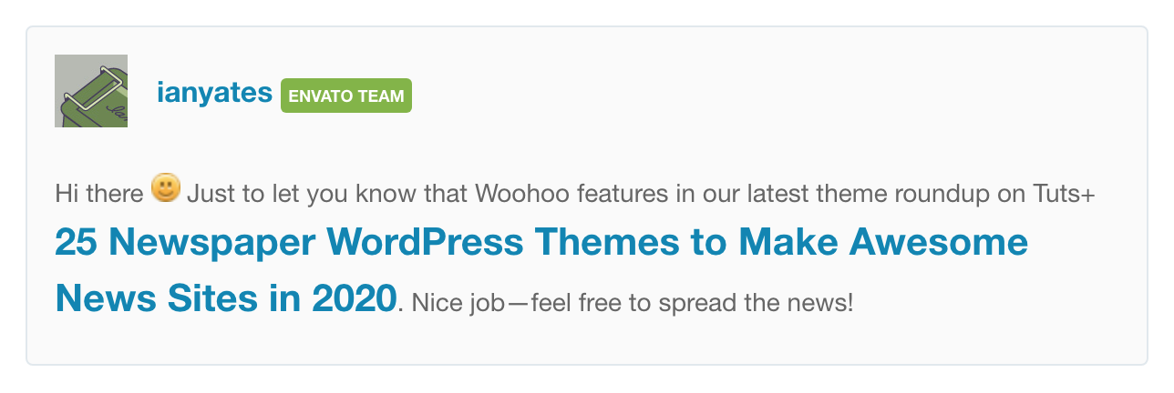Click "News Sites in 2020" link text
Screen dimensions: 1174x393
tap(226, 297)
